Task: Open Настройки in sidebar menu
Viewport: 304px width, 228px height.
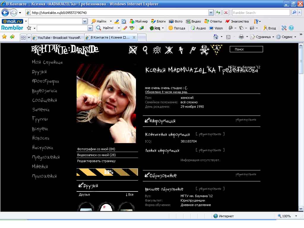Action: 42,148
